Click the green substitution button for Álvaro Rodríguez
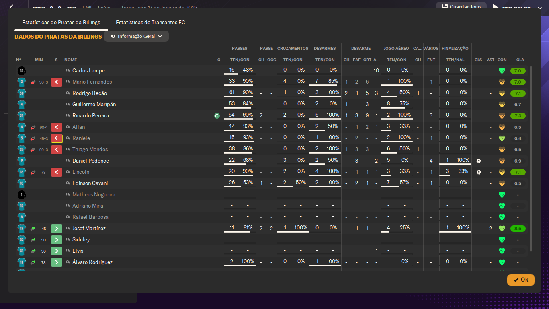 [57, 262]
